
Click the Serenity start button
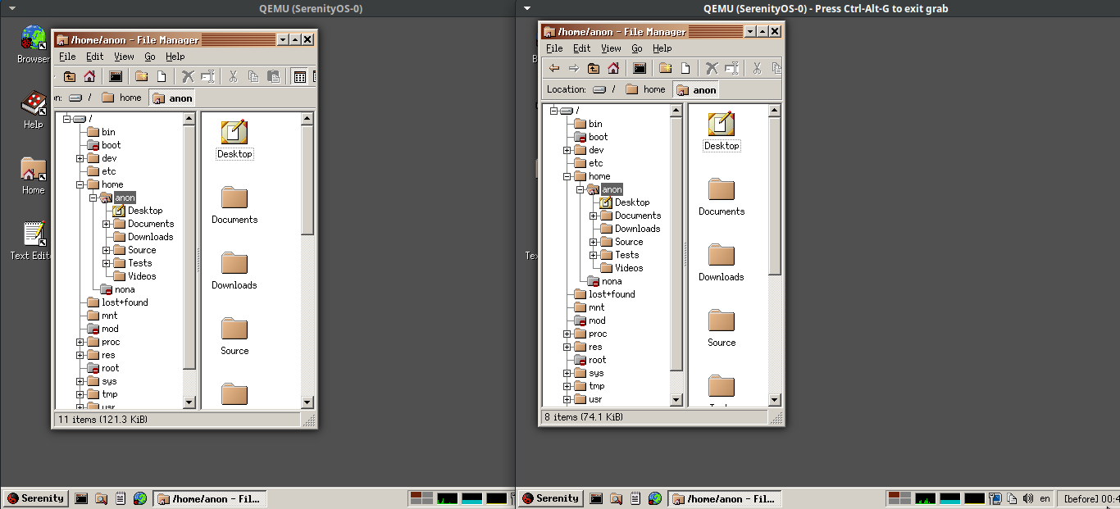(x=550, y=498)
